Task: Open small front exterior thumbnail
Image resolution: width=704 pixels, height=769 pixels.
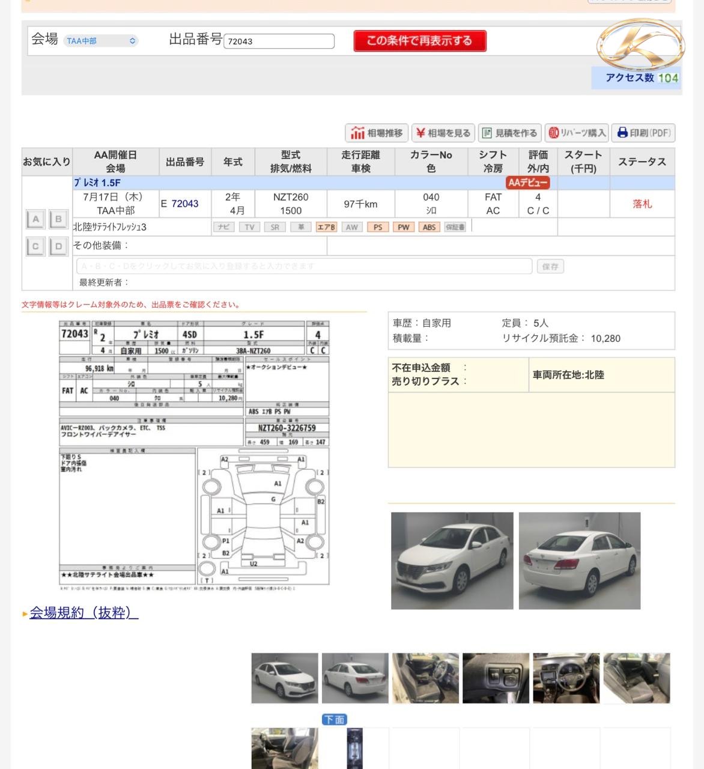Action: pyautogui.click(x=285, y=678)
